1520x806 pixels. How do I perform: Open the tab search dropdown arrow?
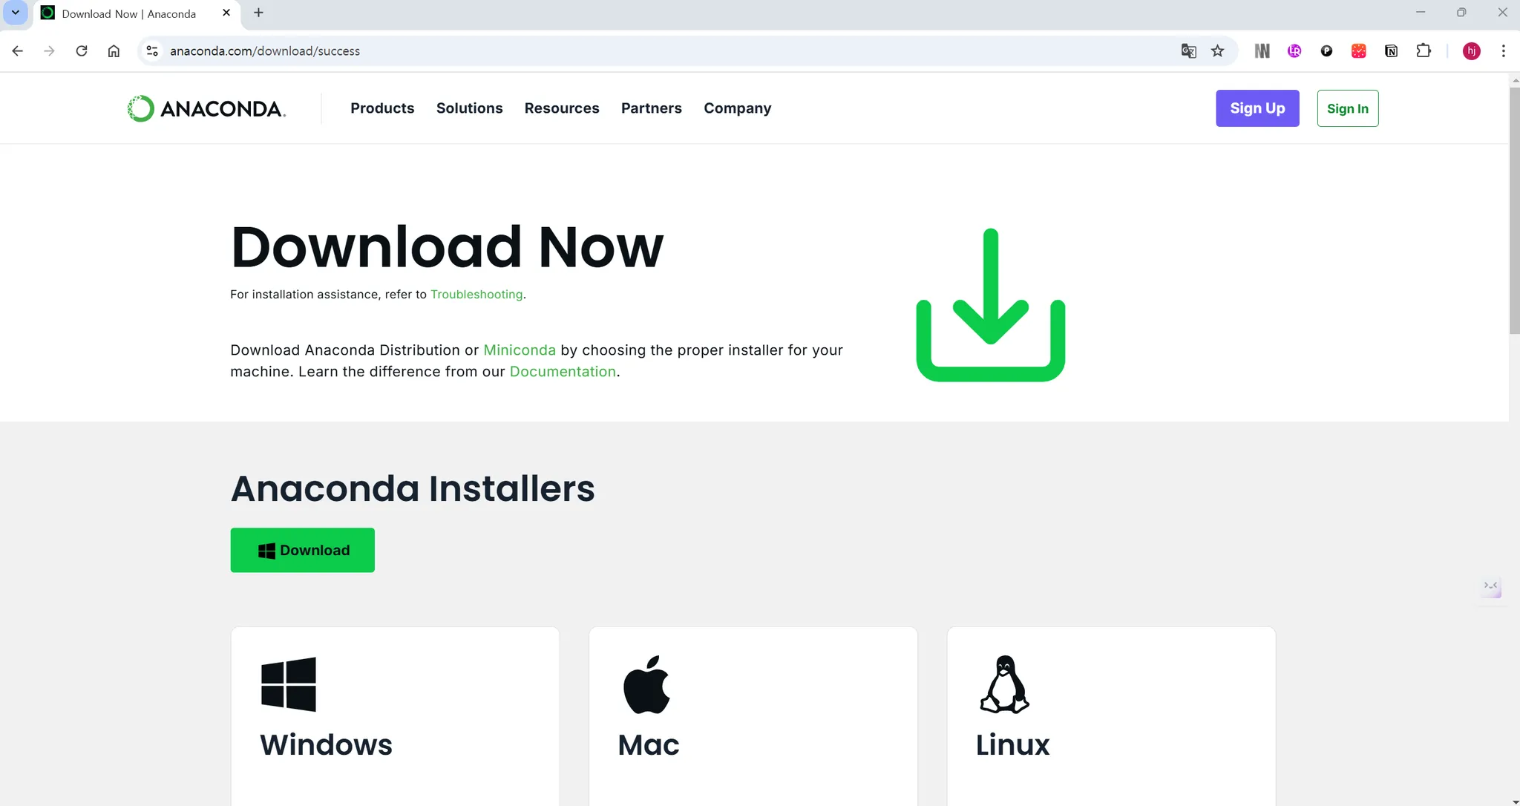point(15,13)
